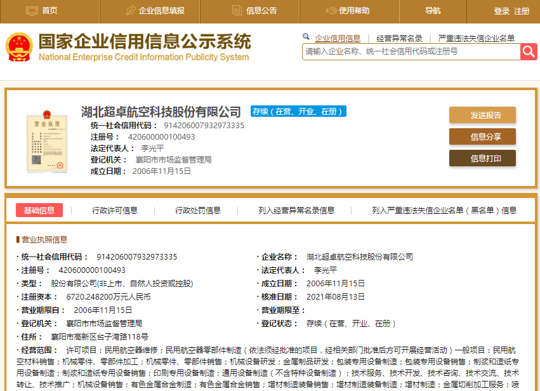Click the 登记状态 value in license details
Image resolution: width=540 pixels, height=391 pixels.
(352, 324)
